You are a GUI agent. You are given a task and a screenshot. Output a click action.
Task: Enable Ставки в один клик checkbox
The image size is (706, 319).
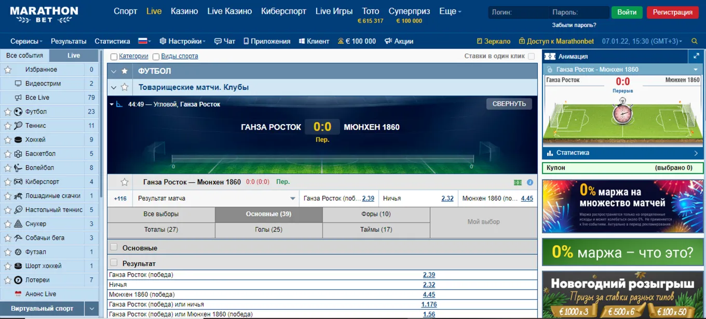click(531, 56)
